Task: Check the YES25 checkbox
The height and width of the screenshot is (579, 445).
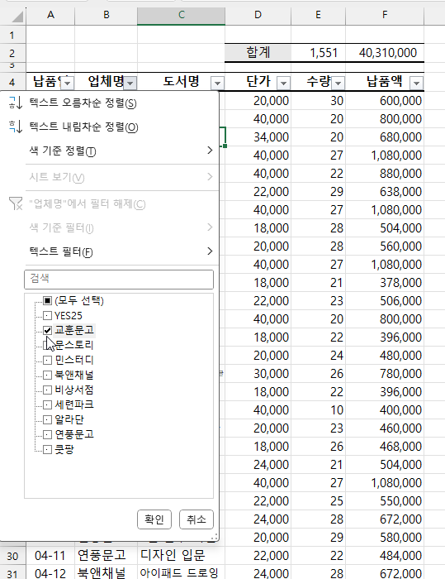Action: 47,316
